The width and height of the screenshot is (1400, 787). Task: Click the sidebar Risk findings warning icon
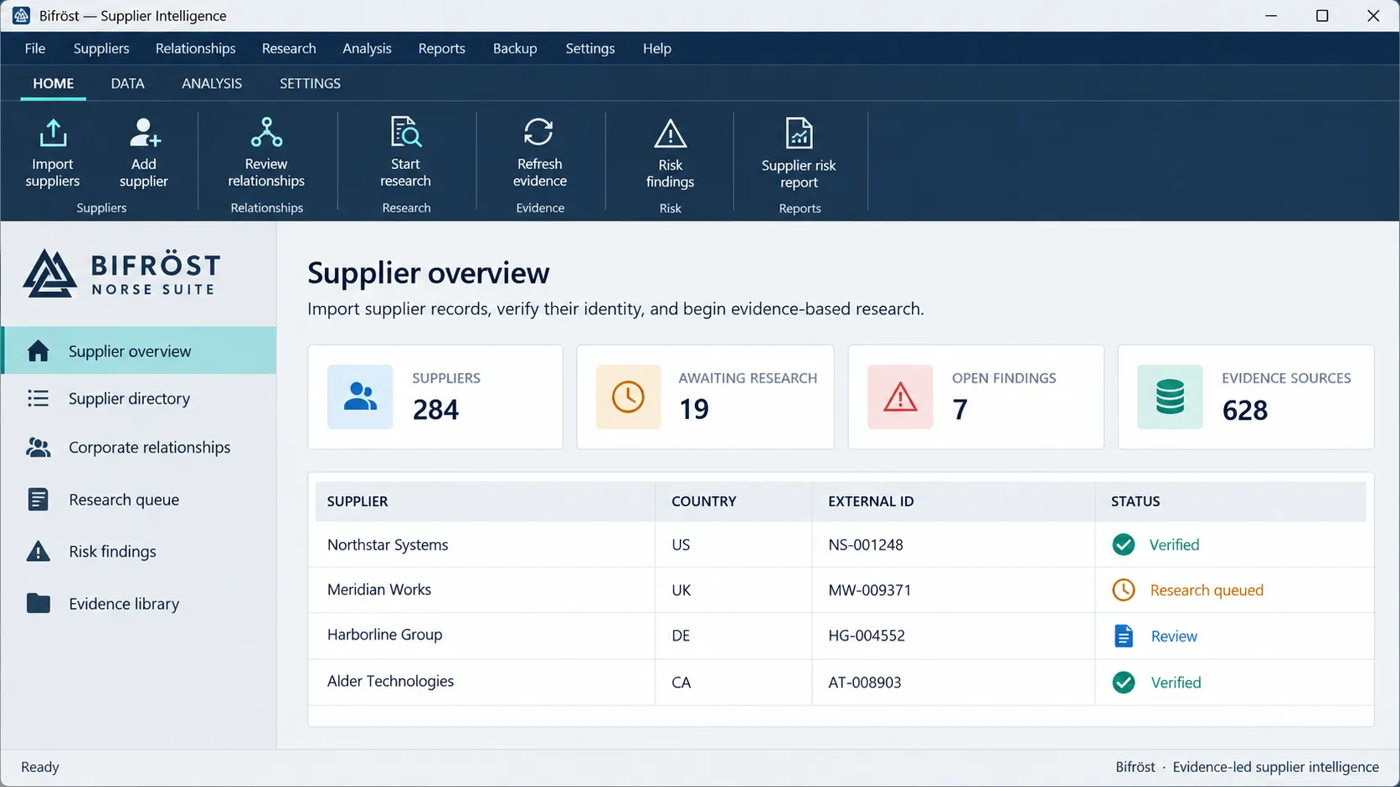pos(38,551)
